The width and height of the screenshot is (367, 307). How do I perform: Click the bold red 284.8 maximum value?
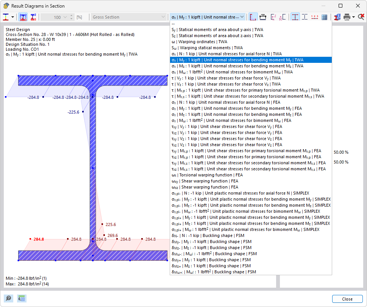tap(39, 239)
